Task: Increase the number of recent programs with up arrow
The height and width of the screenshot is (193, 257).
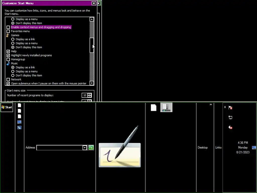Action: pyautogui.click(x=90, y=94)
